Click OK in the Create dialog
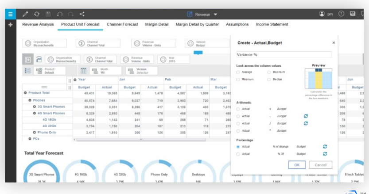This screenshot has height=194, width=369. [297, 165]
